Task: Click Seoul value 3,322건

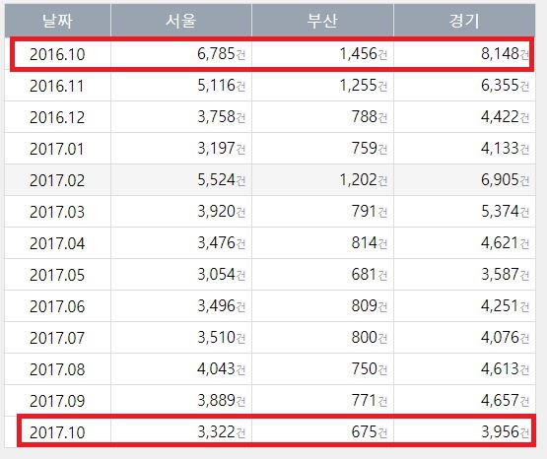Action: tap(221, 432)
